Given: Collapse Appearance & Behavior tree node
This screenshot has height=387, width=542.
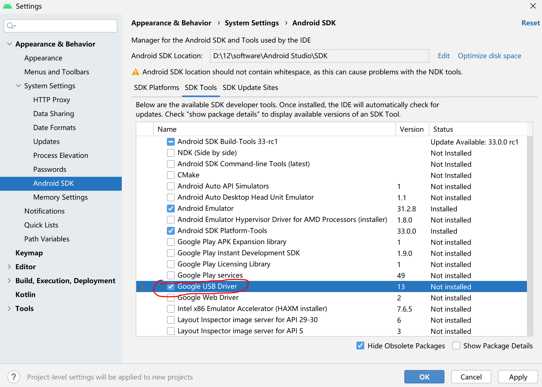Looking at the screenshot, I should (x=9, y=44).
